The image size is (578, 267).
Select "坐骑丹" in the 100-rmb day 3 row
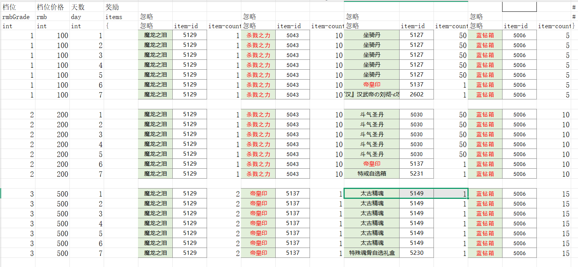(372, 55)
